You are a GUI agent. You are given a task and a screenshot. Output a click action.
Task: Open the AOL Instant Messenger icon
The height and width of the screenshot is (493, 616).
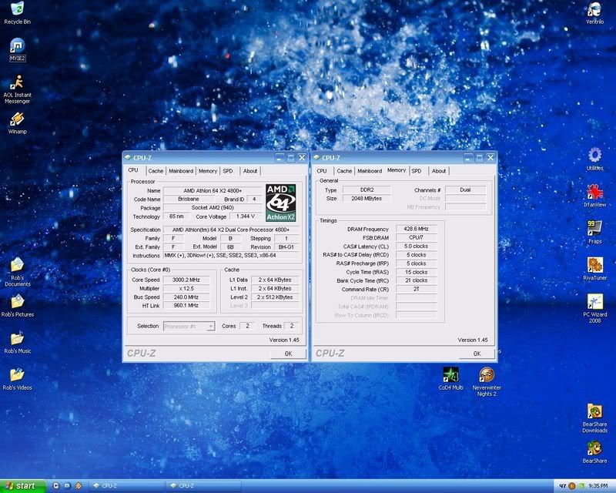coord(17,82)
